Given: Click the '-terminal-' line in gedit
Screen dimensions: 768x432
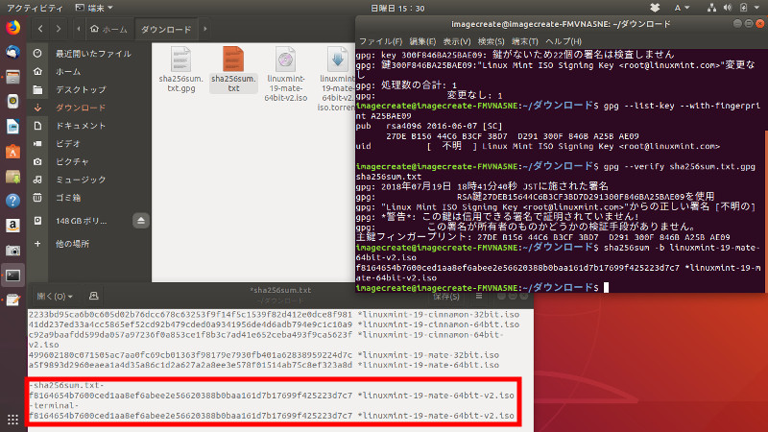Looking at the screenshot, I should pos(54,405).
